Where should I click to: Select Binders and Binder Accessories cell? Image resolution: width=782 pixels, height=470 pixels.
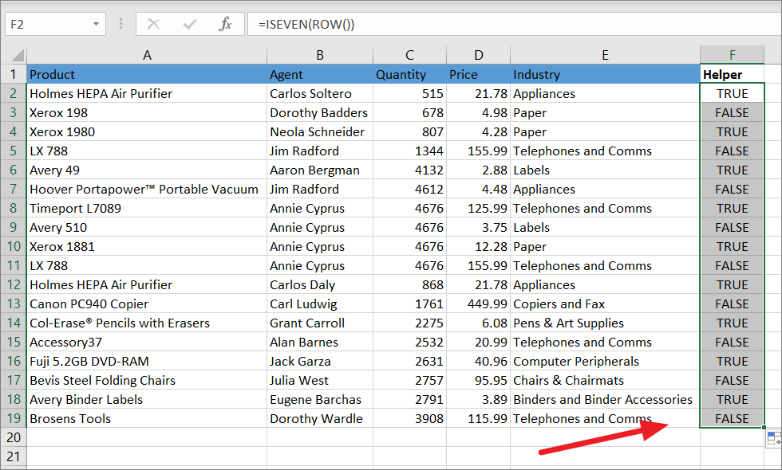[605, 399]
